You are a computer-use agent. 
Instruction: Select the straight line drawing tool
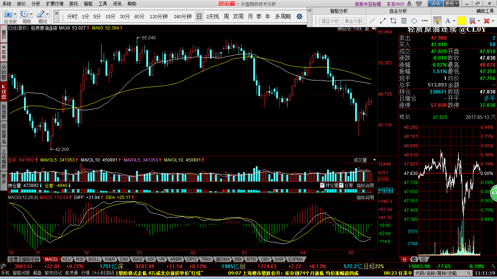click(x=372, y=21)
